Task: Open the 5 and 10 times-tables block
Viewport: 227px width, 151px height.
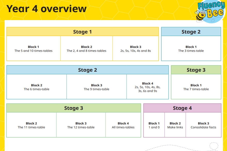Action: click(x=33, y=49)
